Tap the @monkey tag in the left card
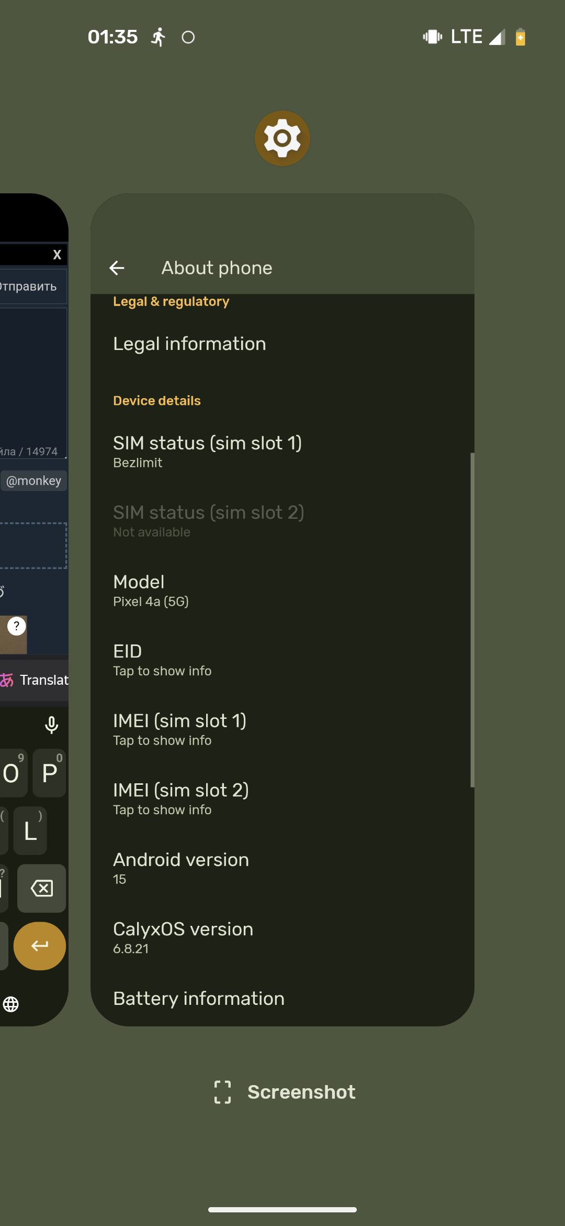This screenshot has height=1226, width=565. point(34,480)
